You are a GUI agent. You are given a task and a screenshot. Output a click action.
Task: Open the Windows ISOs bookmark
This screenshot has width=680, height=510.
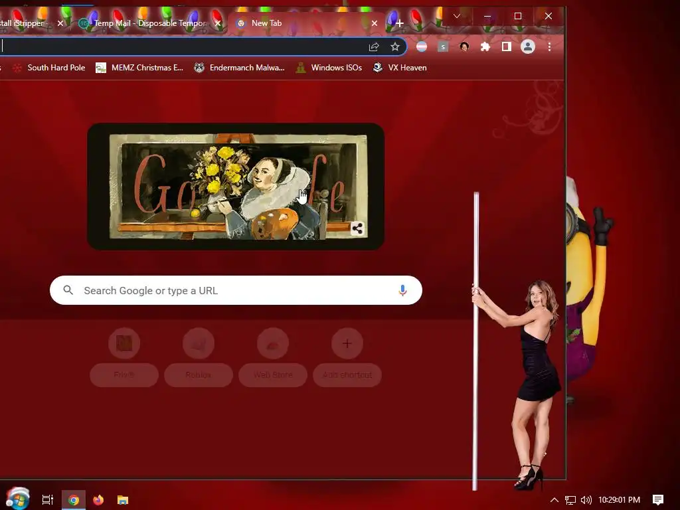(329, 68)
